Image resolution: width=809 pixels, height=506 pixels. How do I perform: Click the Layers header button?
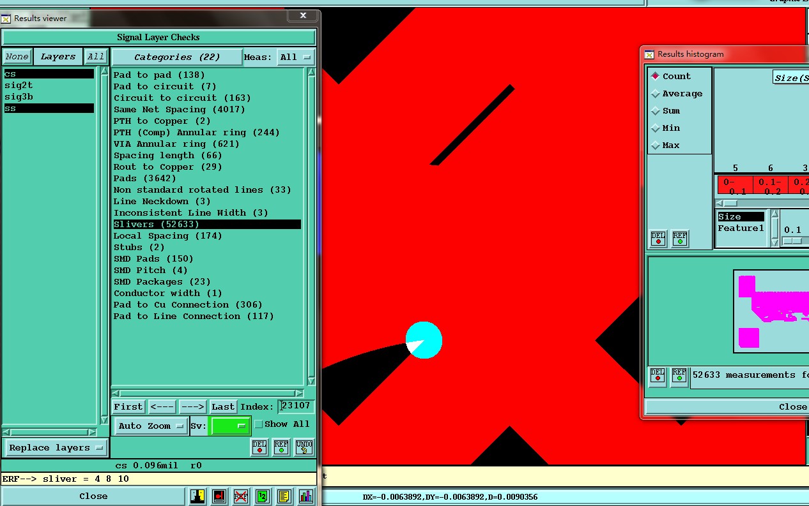pos(58,57)
